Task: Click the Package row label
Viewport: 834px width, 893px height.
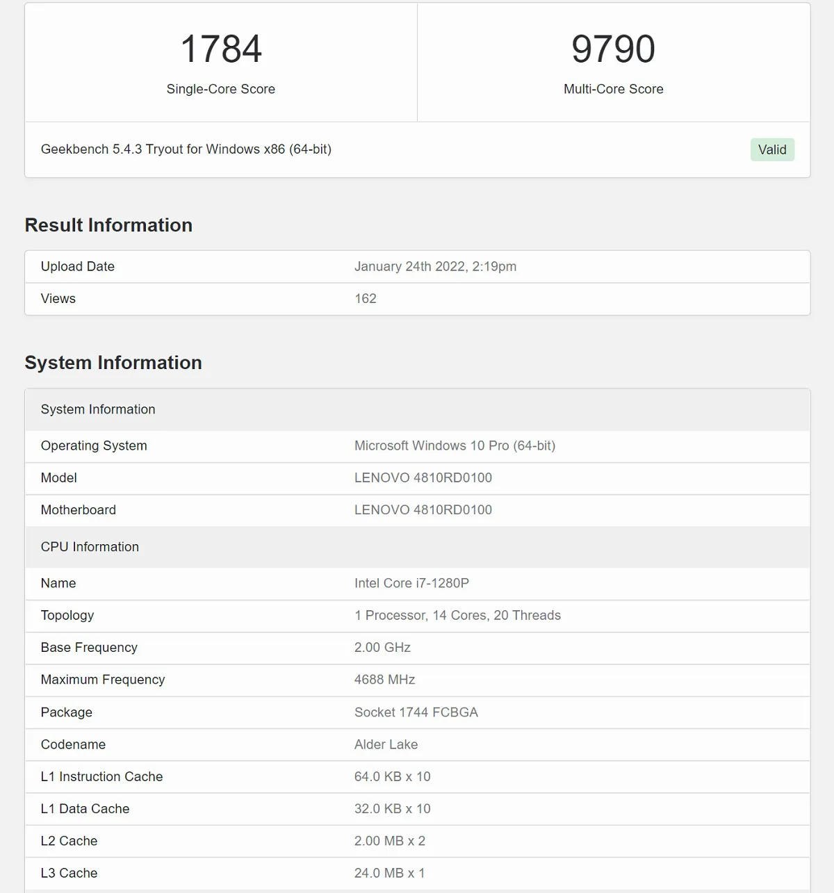Action: point(66,712)
